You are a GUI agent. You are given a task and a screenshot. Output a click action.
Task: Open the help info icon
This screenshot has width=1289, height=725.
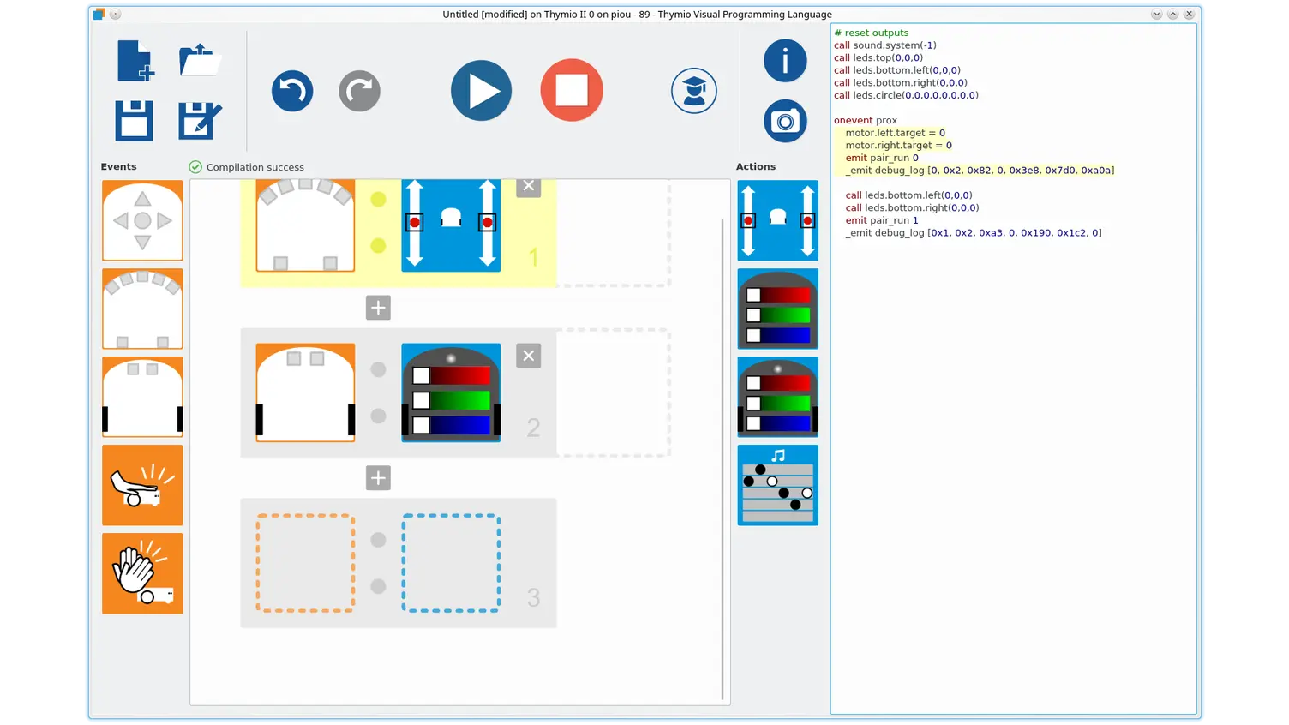click(785, 61)
